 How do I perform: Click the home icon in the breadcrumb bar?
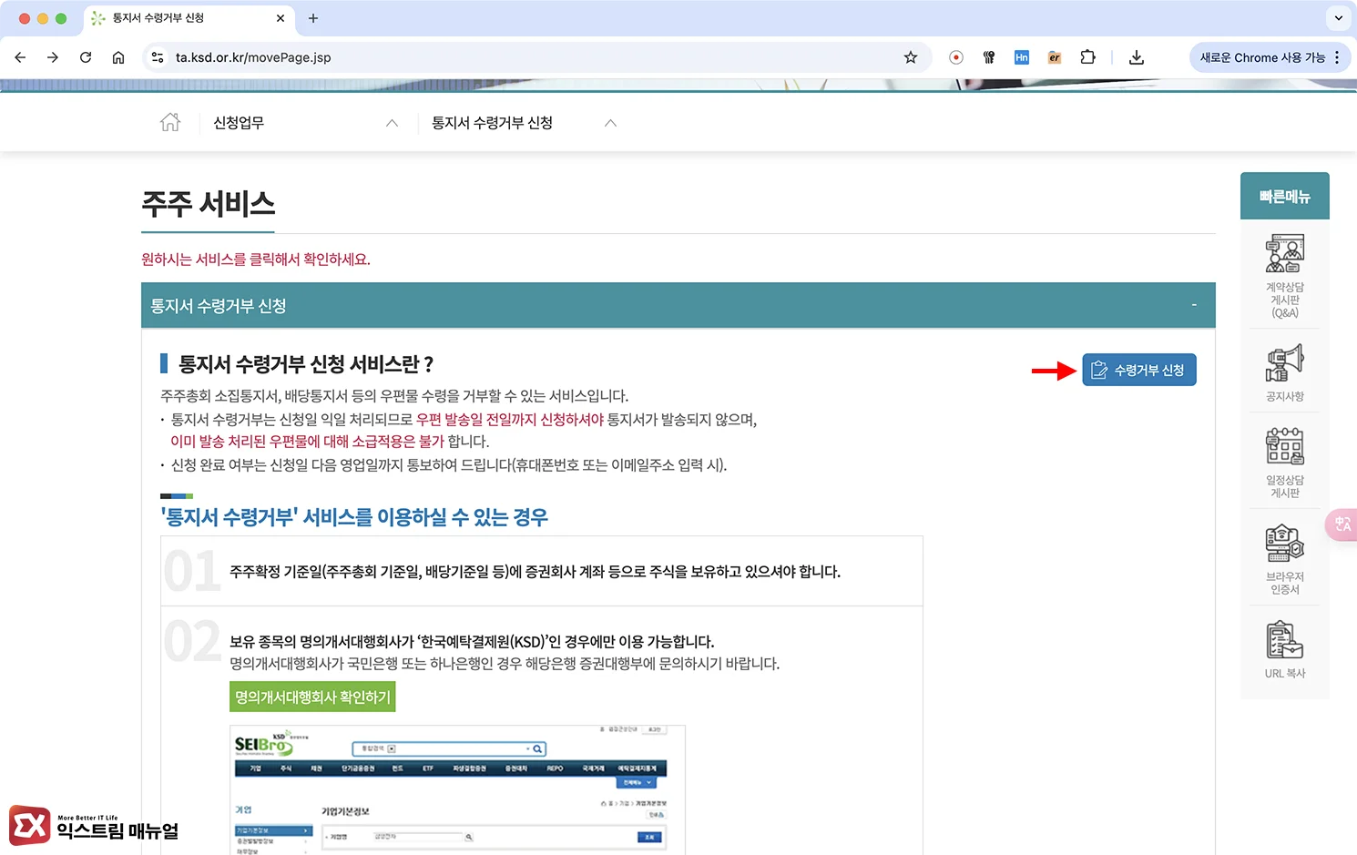coord(170,122)
